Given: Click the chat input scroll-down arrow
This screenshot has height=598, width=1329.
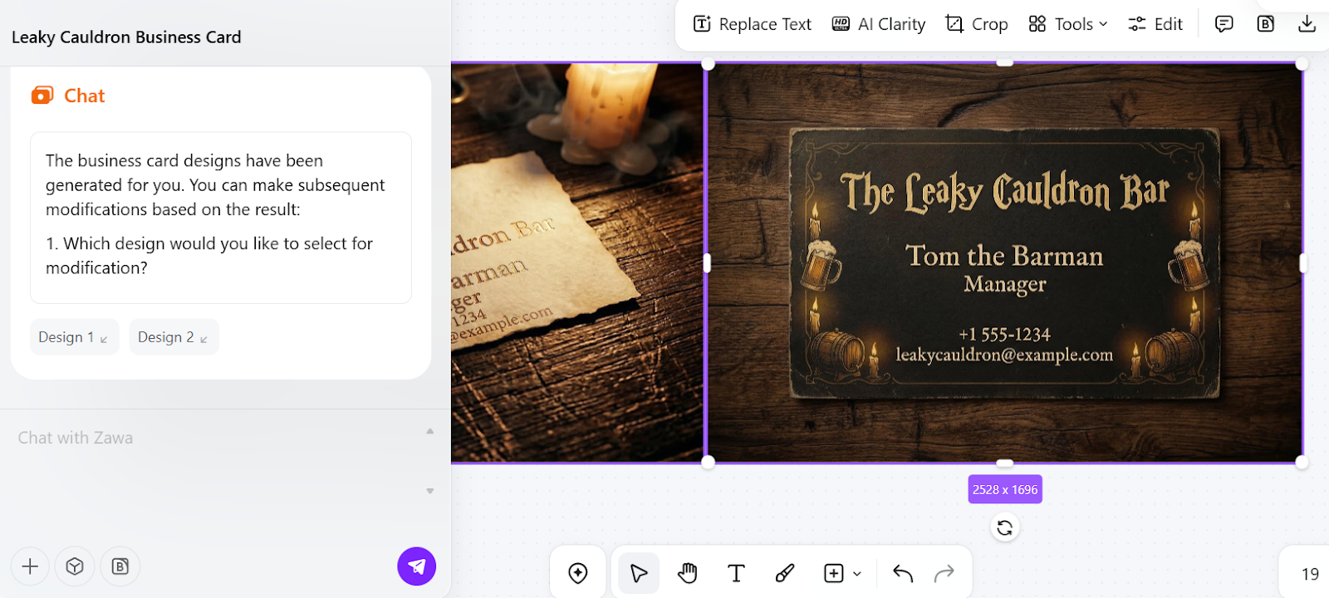Looking at the screenshot, I should (x=430, y=491).
